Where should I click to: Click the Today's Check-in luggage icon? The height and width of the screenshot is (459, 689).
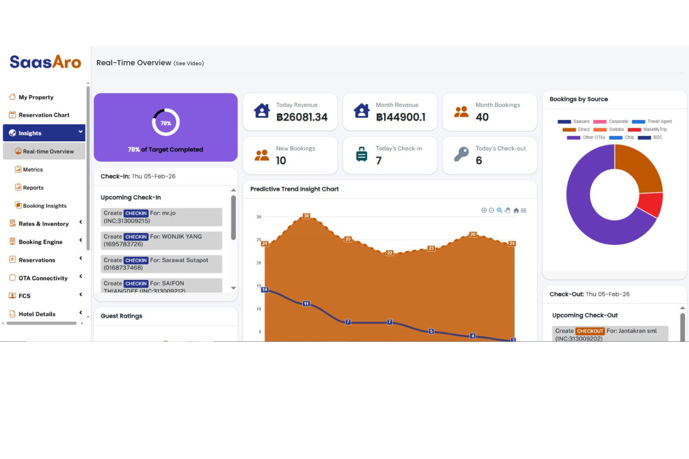pyautogui.click(x=362, y=154)
